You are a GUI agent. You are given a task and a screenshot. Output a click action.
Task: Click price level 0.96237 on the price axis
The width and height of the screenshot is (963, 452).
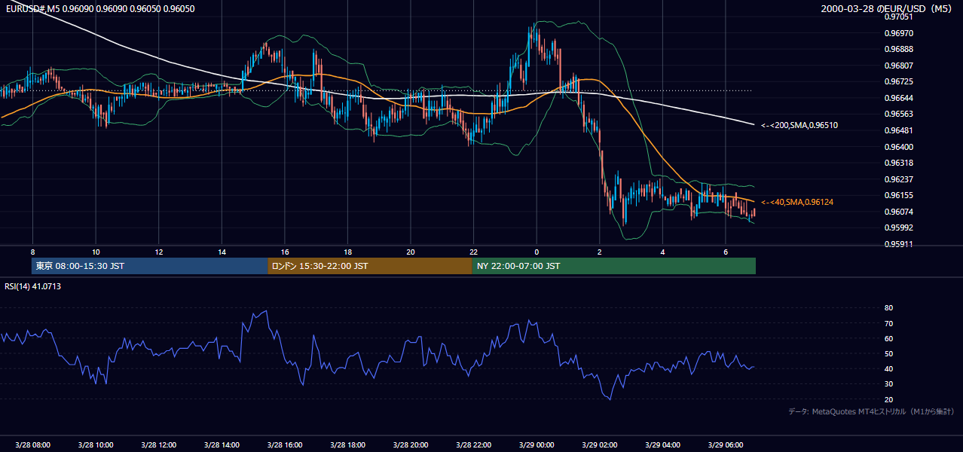click(x=900, y=179)
